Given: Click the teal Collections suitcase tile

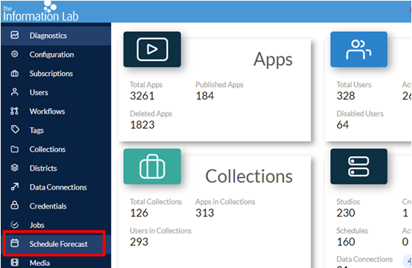Looking at the screenshot, I should click(x=152, y=166).
